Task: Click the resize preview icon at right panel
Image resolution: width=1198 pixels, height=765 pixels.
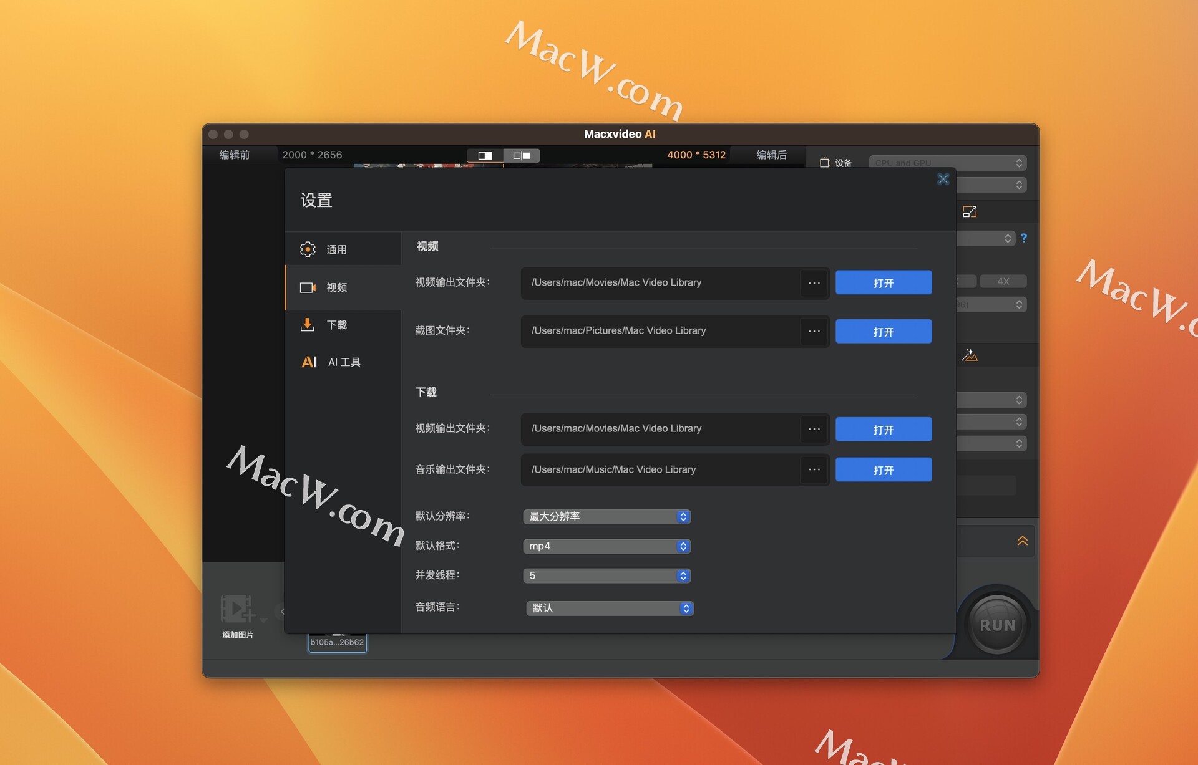Action: pos(970,212)
